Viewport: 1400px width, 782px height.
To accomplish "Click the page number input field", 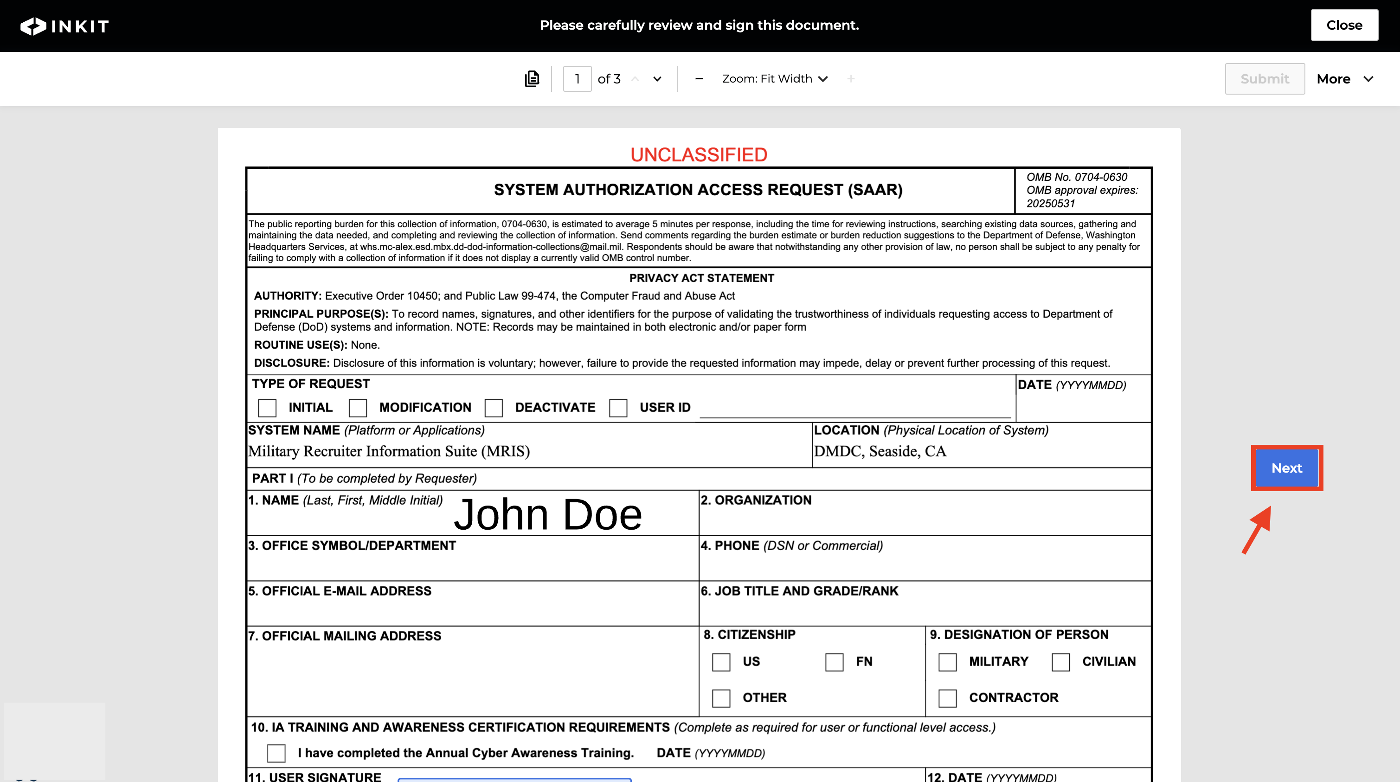I will (577, 79).
